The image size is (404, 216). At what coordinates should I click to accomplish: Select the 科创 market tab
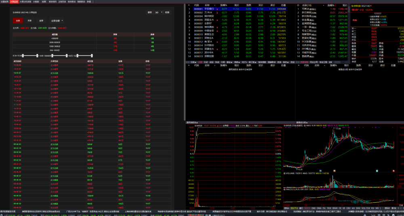point(217,62)
